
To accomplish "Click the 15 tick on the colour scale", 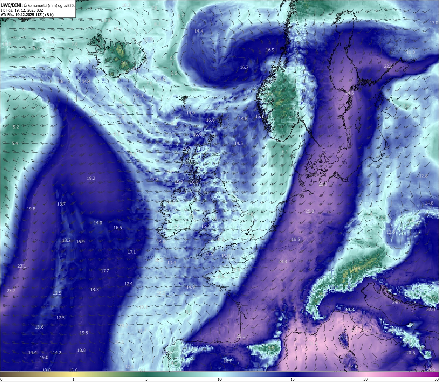I will point(293,379).
